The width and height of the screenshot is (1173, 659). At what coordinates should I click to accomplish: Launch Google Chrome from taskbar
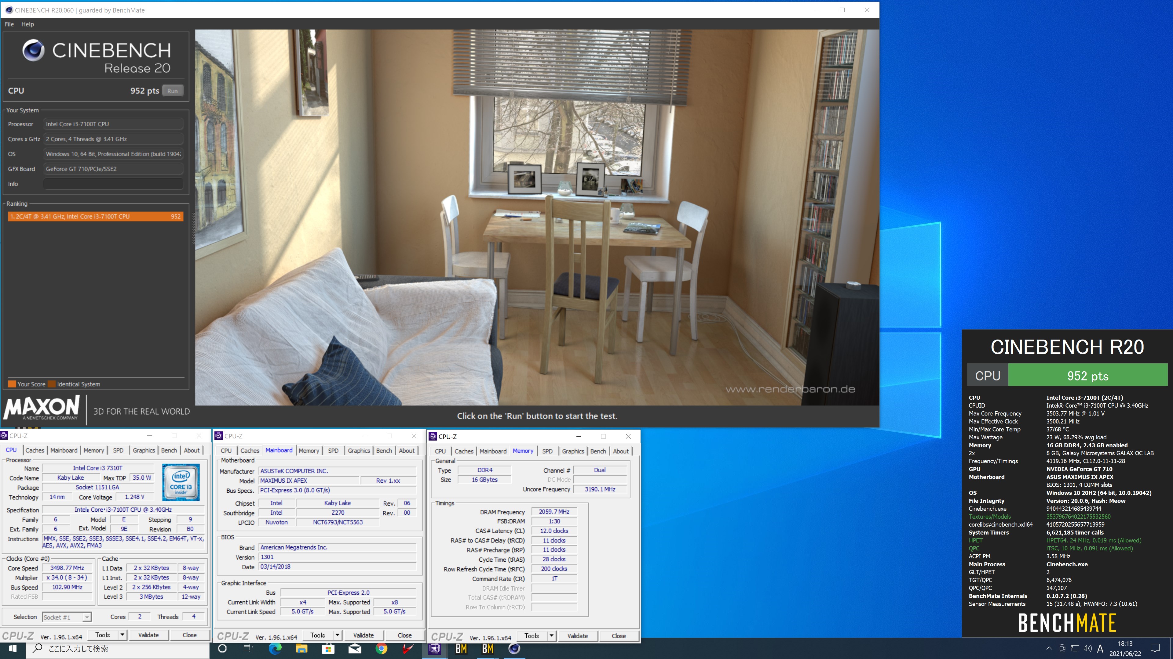click(381, 649)
